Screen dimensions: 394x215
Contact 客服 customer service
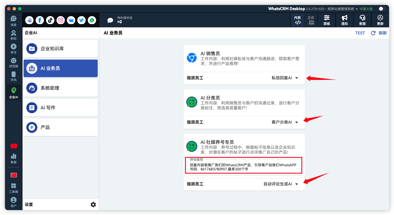362,20
